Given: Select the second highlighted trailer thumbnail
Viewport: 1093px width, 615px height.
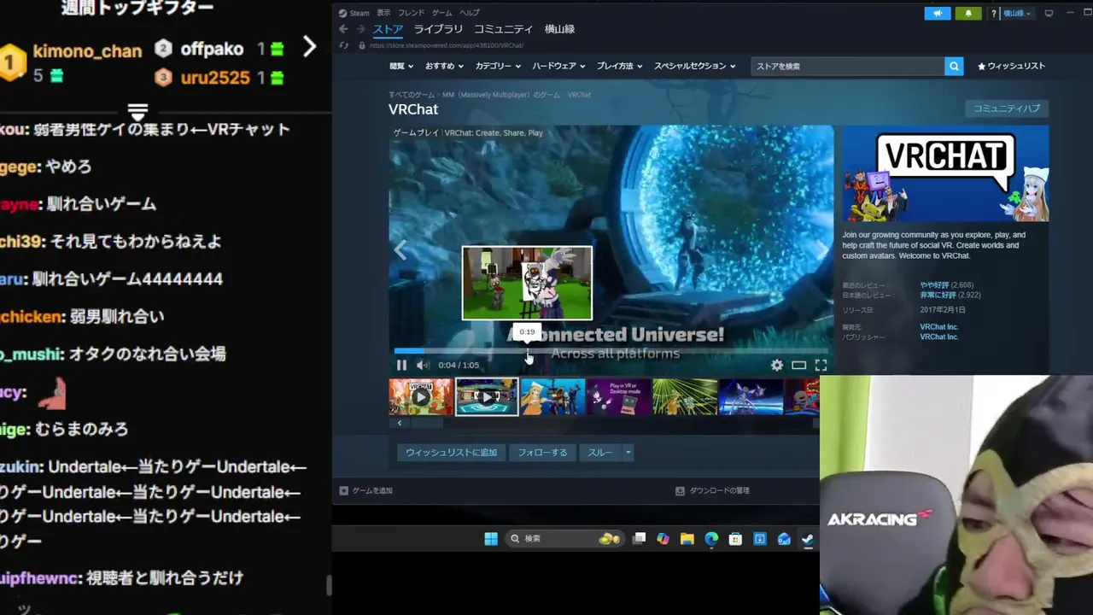Looking at the screenshot, I should click(487, 397).
